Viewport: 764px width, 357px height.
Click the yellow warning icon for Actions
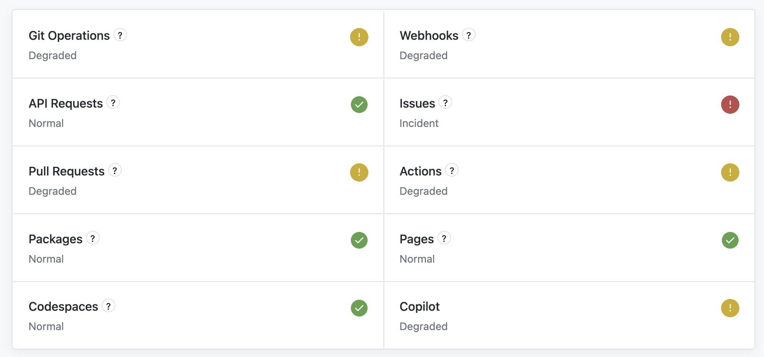pyautogui.click(x=730, y=172)
